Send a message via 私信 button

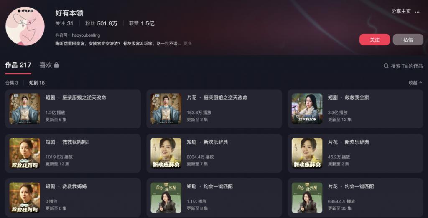point(408,40)
